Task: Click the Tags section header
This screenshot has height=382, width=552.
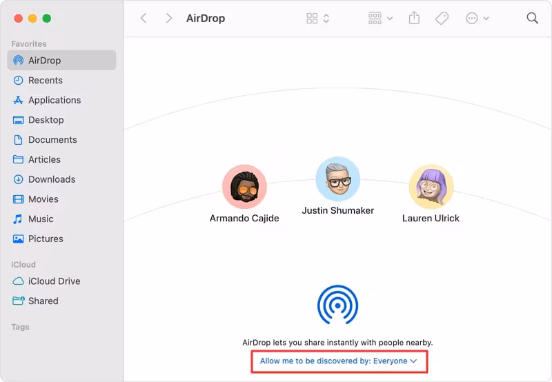Action: pyautogui.click(x=20, y=327)
